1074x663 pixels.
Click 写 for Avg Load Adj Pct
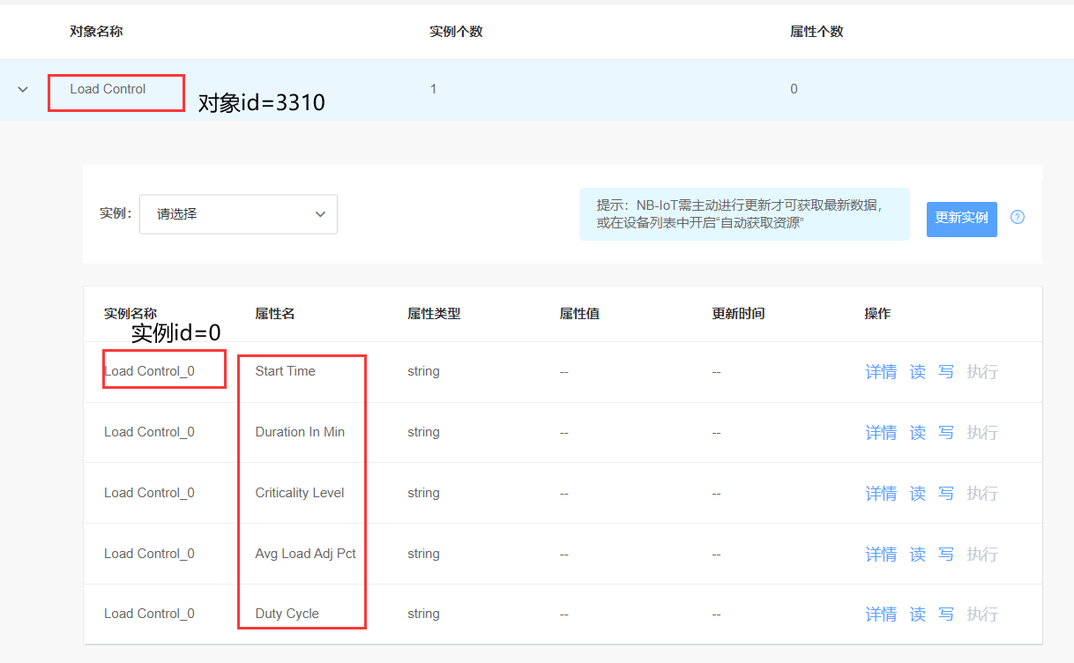(946, 555)
